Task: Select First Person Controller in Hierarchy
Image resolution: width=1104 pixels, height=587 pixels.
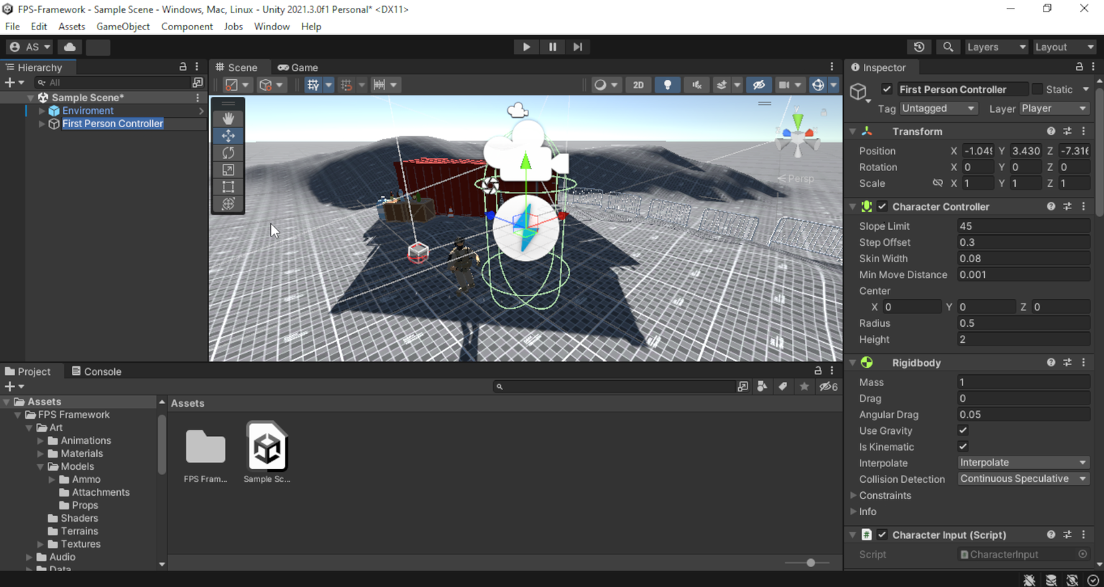Action: click(112, 124)
